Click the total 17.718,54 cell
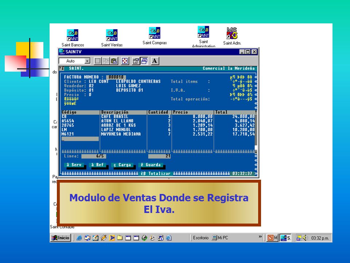Image resolution: width=350 pixels, height=263 pixels. click(244, 134)
